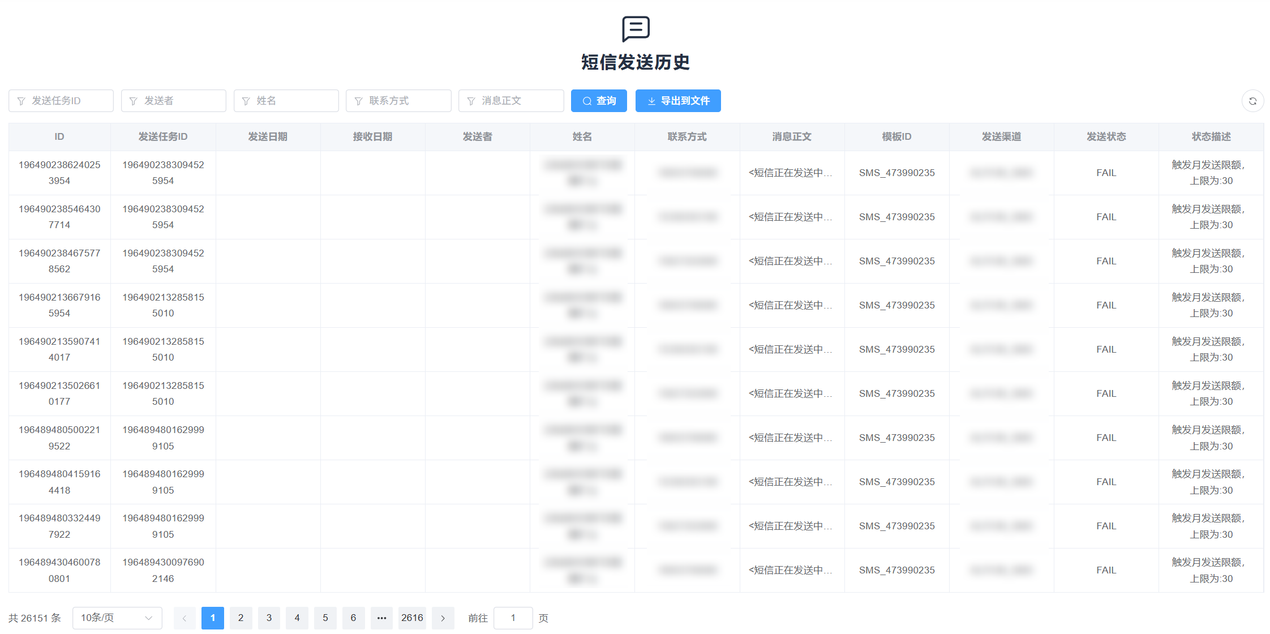
Task: Click the chat bubble icon above the page title
Action: click(635, 29)
